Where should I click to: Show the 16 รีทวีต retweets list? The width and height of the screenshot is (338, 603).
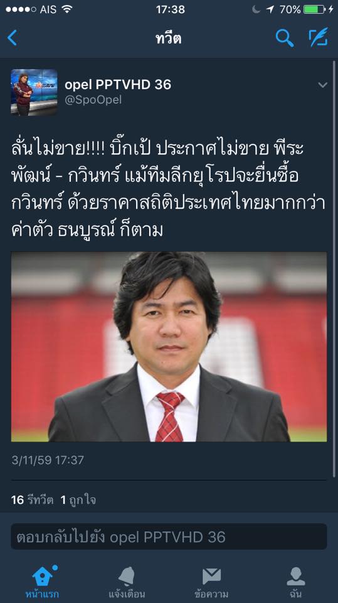(32, 499)
